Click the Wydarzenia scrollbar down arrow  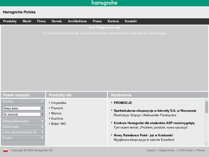(x=206, y=144)
